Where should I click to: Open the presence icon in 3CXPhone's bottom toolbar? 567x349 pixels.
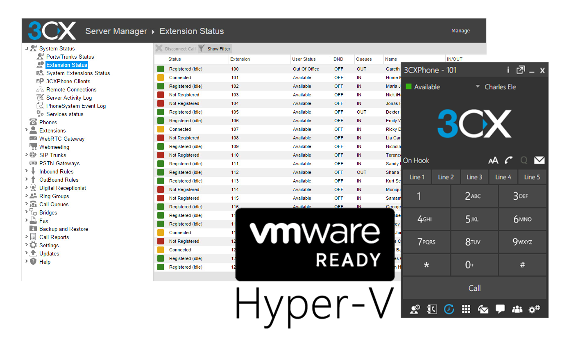(415, 309)
